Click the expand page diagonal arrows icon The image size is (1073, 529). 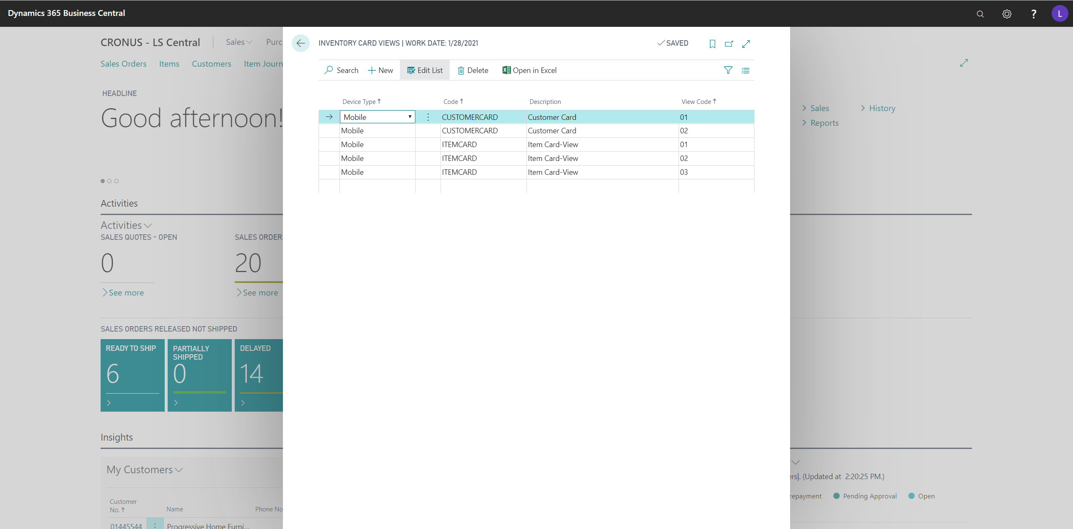click(x=746, y=44)
